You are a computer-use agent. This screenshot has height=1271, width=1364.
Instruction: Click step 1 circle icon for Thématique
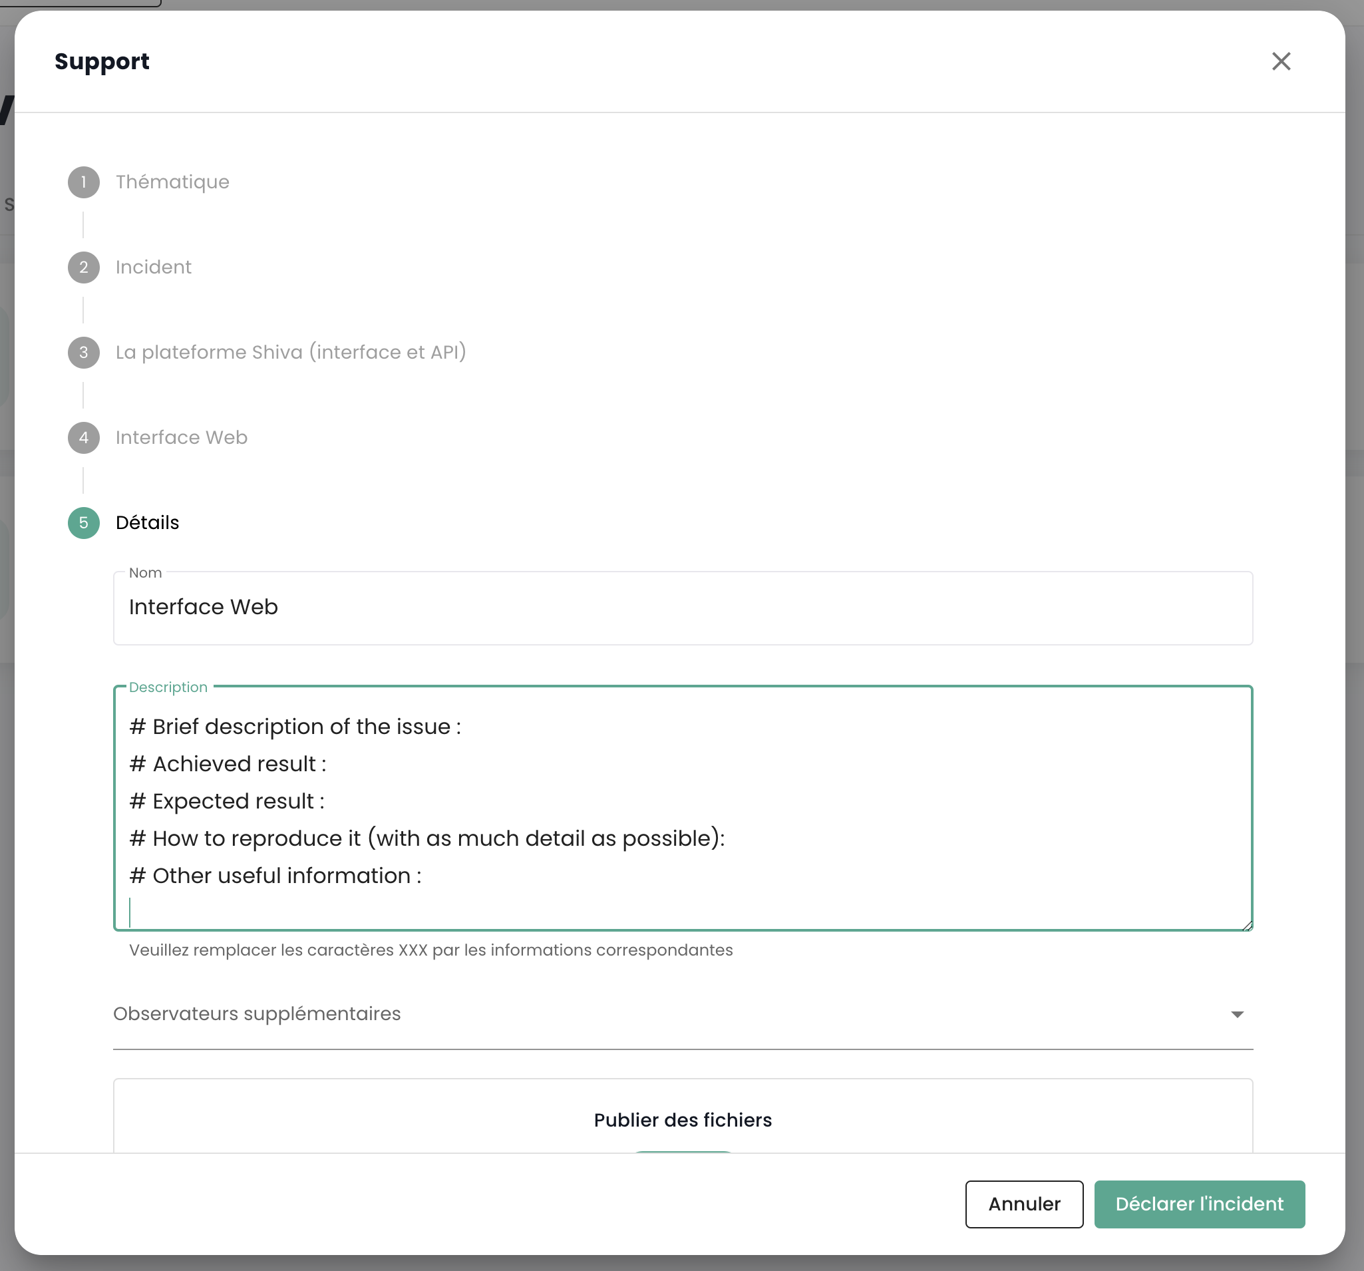point(84,182)
